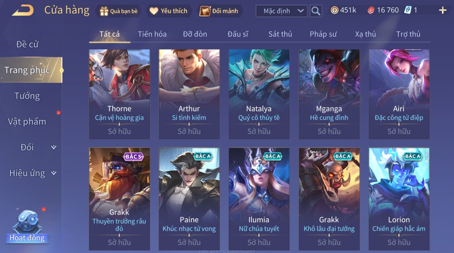Select the Lorion Chiến giáp hắc ám skin

399,199
